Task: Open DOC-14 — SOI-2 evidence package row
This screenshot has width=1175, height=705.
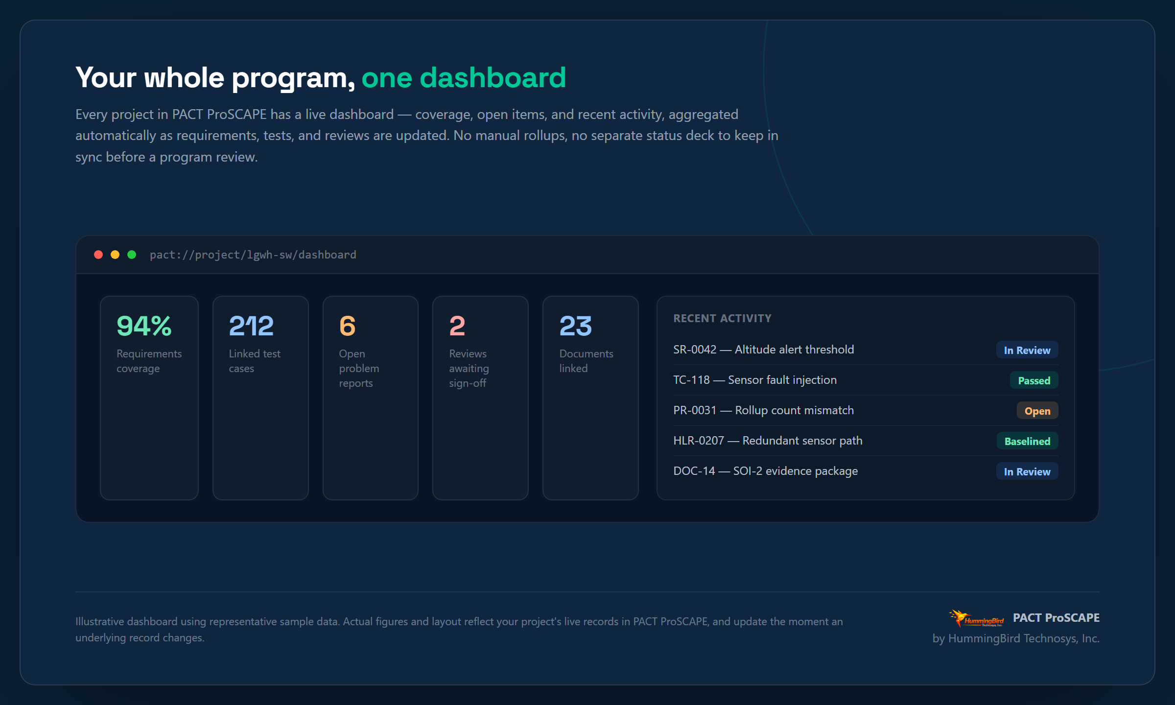Action: pyautogui.click(x=866, y=471)
